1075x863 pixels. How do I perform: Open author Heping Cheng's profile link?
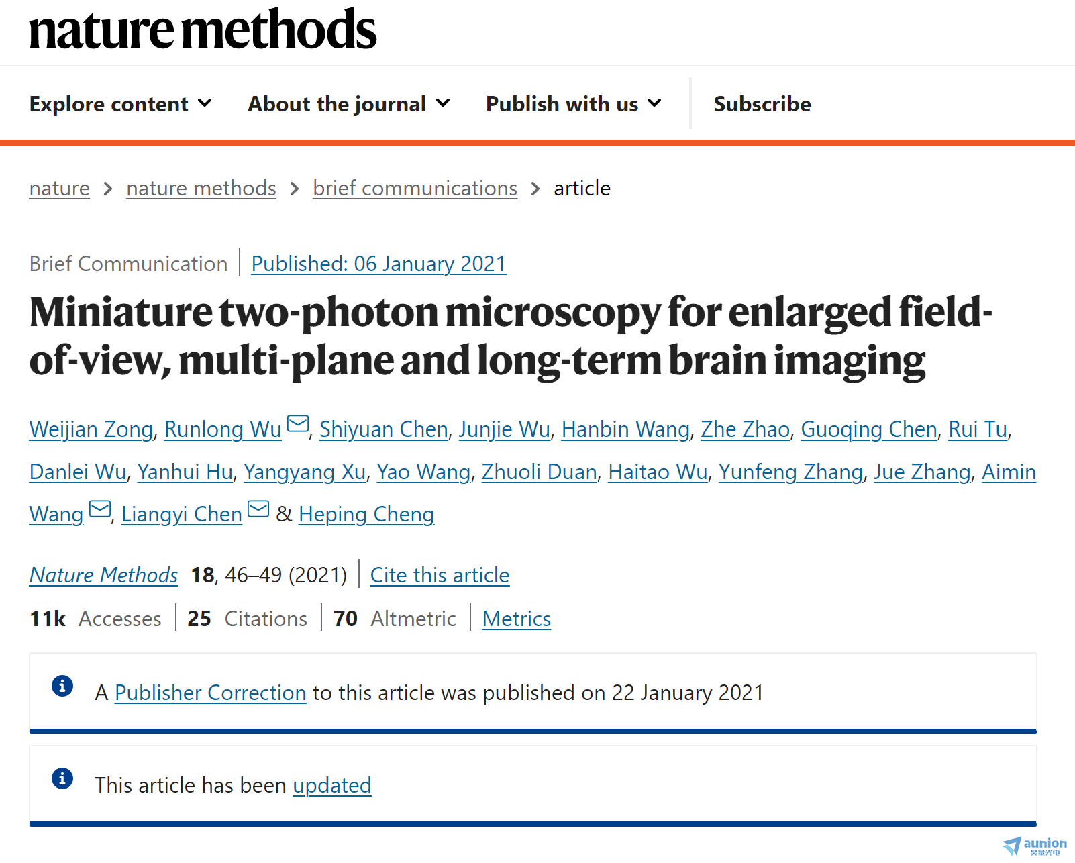[x=366, y=514]
